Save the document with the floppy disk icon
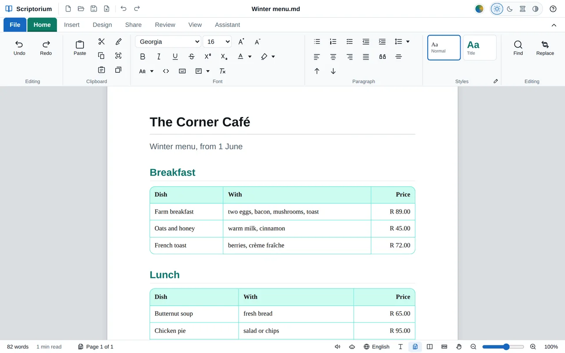 pyautogui.click(x=94, y=9)
